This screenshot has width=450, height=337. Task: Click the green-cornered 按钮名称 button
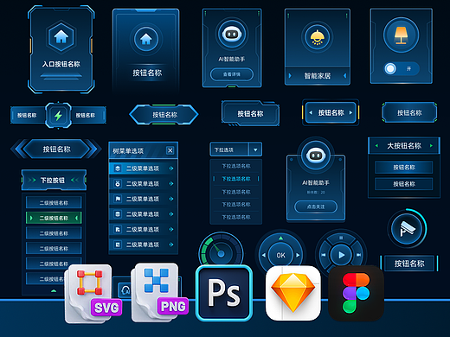409,112
